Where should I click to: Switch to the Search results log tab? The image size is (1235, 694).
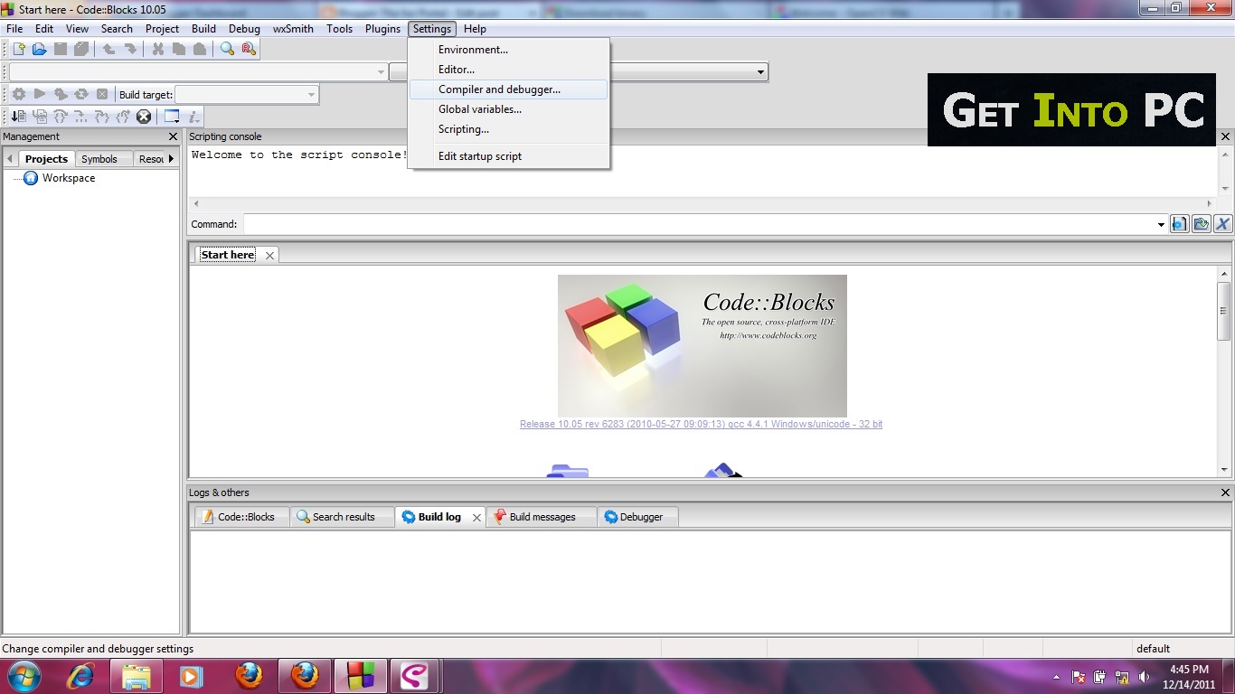tap(343, 517)
